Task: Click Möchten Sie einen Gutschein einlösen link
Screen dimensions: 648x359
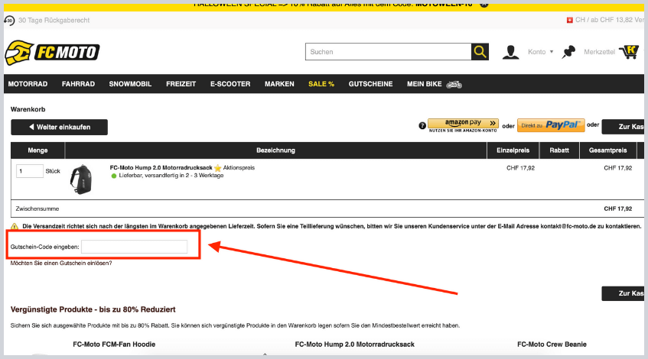Action: (61, 263)
